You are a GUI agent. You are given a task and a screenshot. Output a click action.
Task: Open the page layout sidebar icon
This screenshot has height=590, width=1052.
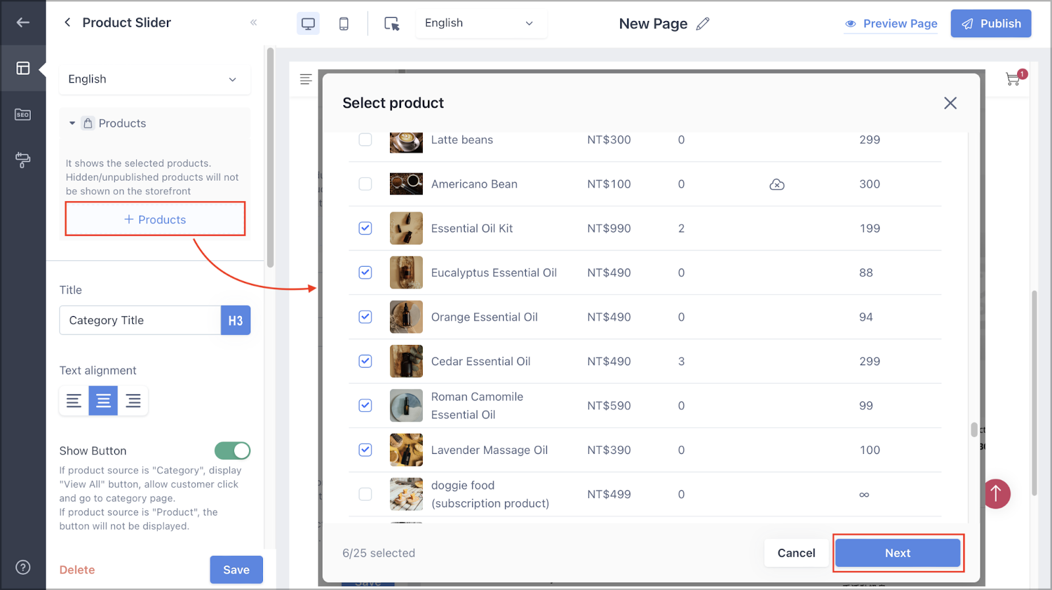tap(23, 68)
